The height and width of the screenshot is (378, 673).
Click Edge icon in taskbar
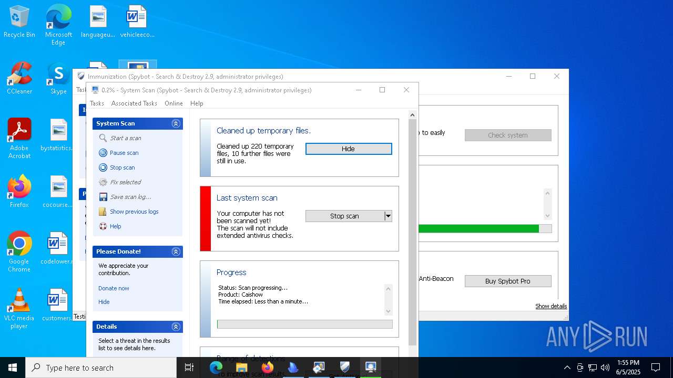216,367
